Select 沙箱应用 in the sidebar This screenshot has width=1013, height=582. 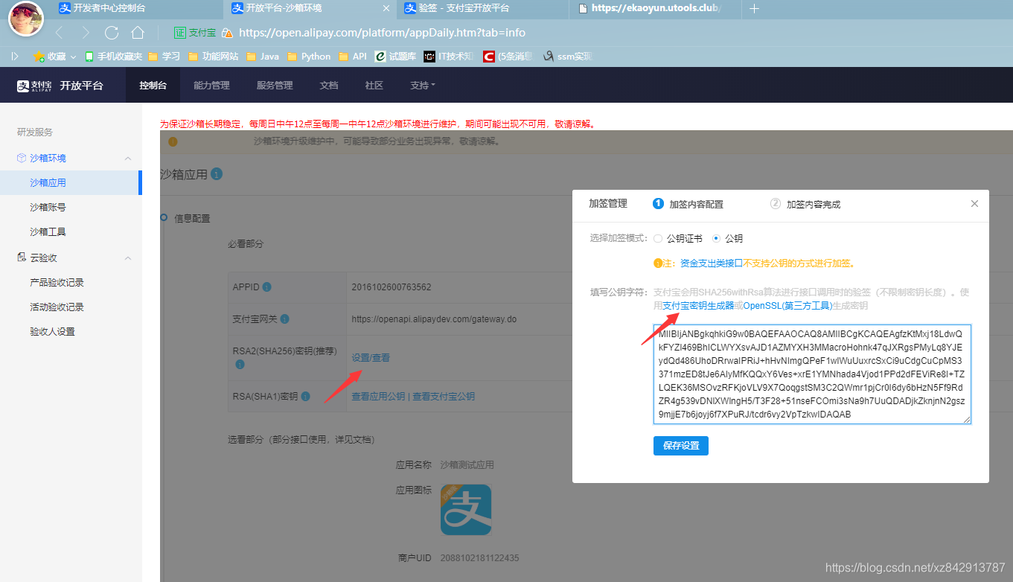pyautogui.click(x=71, y=182)
